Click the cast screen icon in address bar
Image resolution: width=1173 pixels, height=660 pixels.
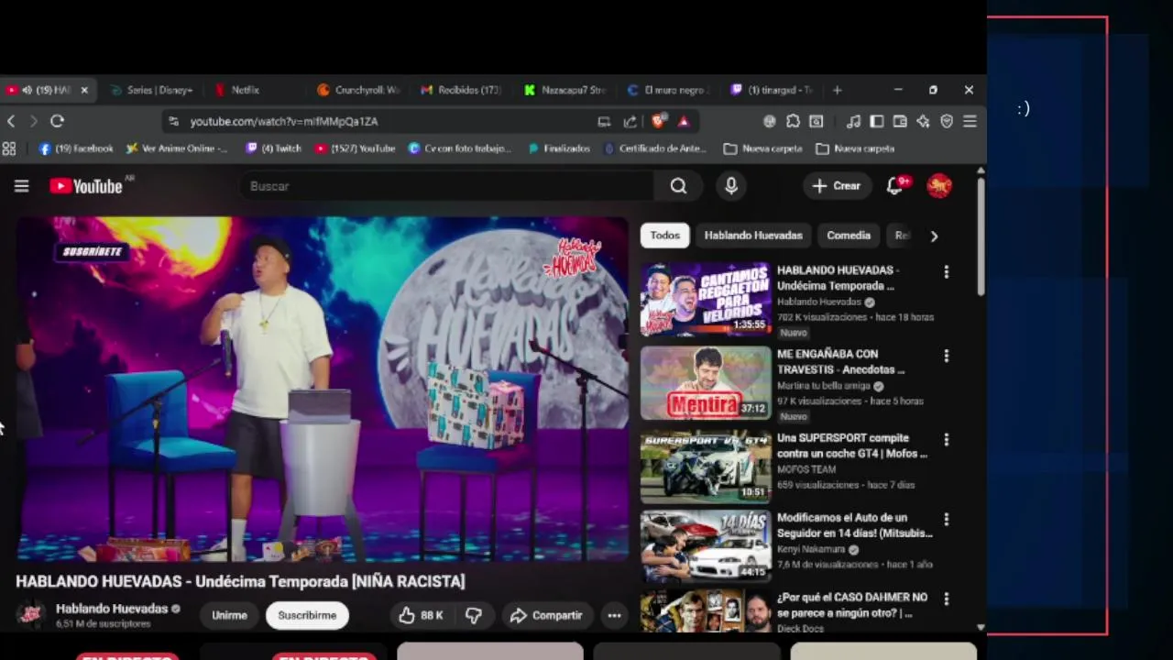tap(604, 121)
